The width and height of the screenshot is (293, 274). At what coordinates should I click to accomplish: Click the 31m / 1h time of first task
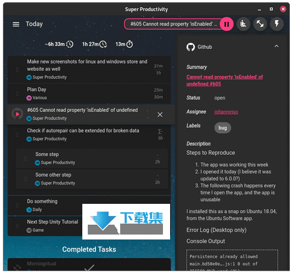[158, 70]
